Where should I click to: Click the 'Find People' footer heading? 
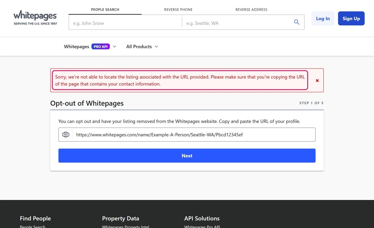[35, 218]
